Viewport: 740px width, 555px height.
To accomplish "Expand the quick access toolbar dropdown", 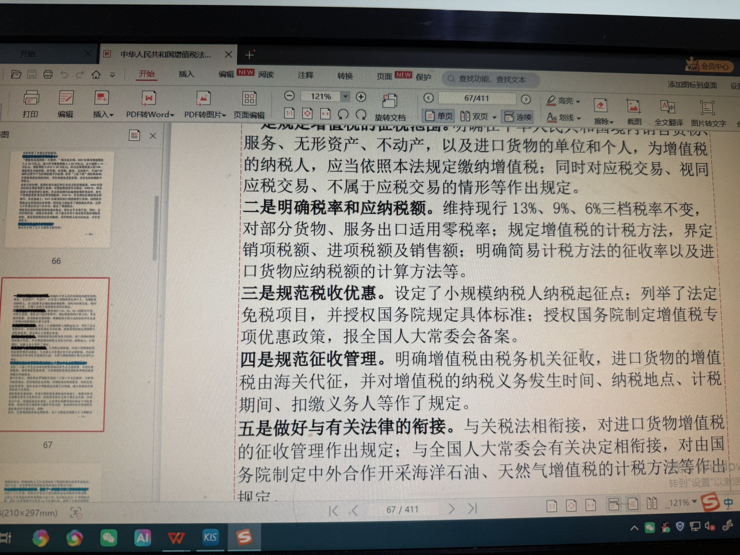I will coord(112,75).
